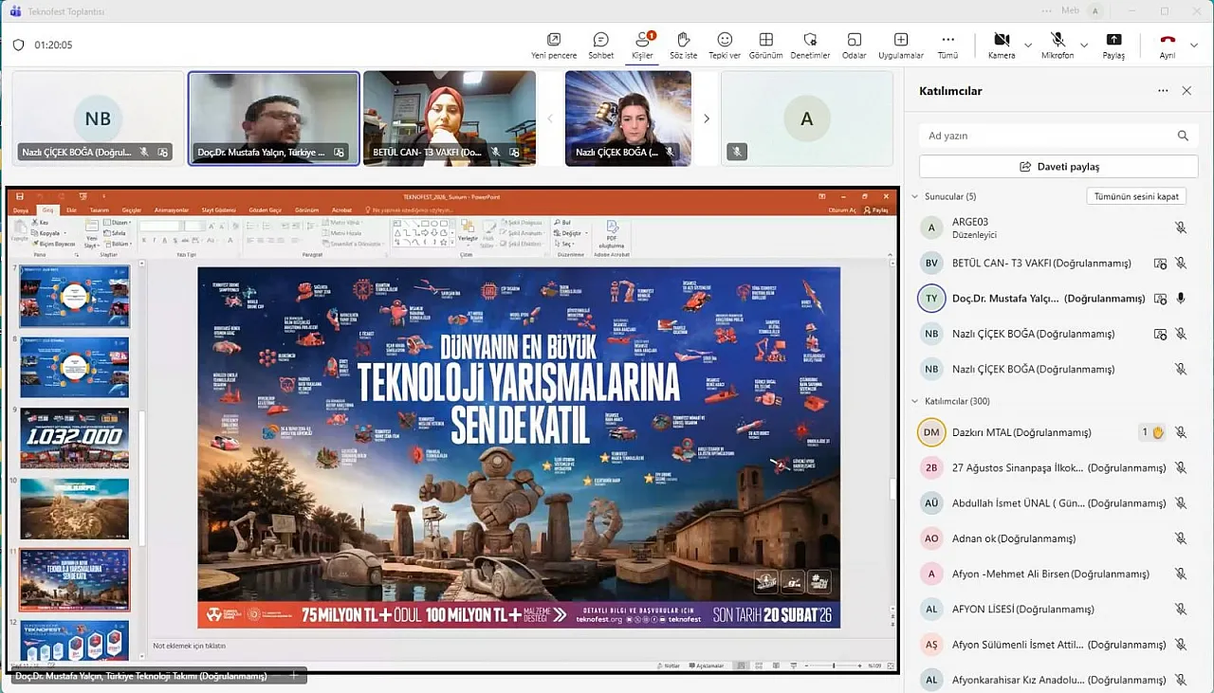Image resolution: width=1214 pixels, height=693 pixels.
Task: Click the Paylaş share screen icon
Action: (1113, 40)
